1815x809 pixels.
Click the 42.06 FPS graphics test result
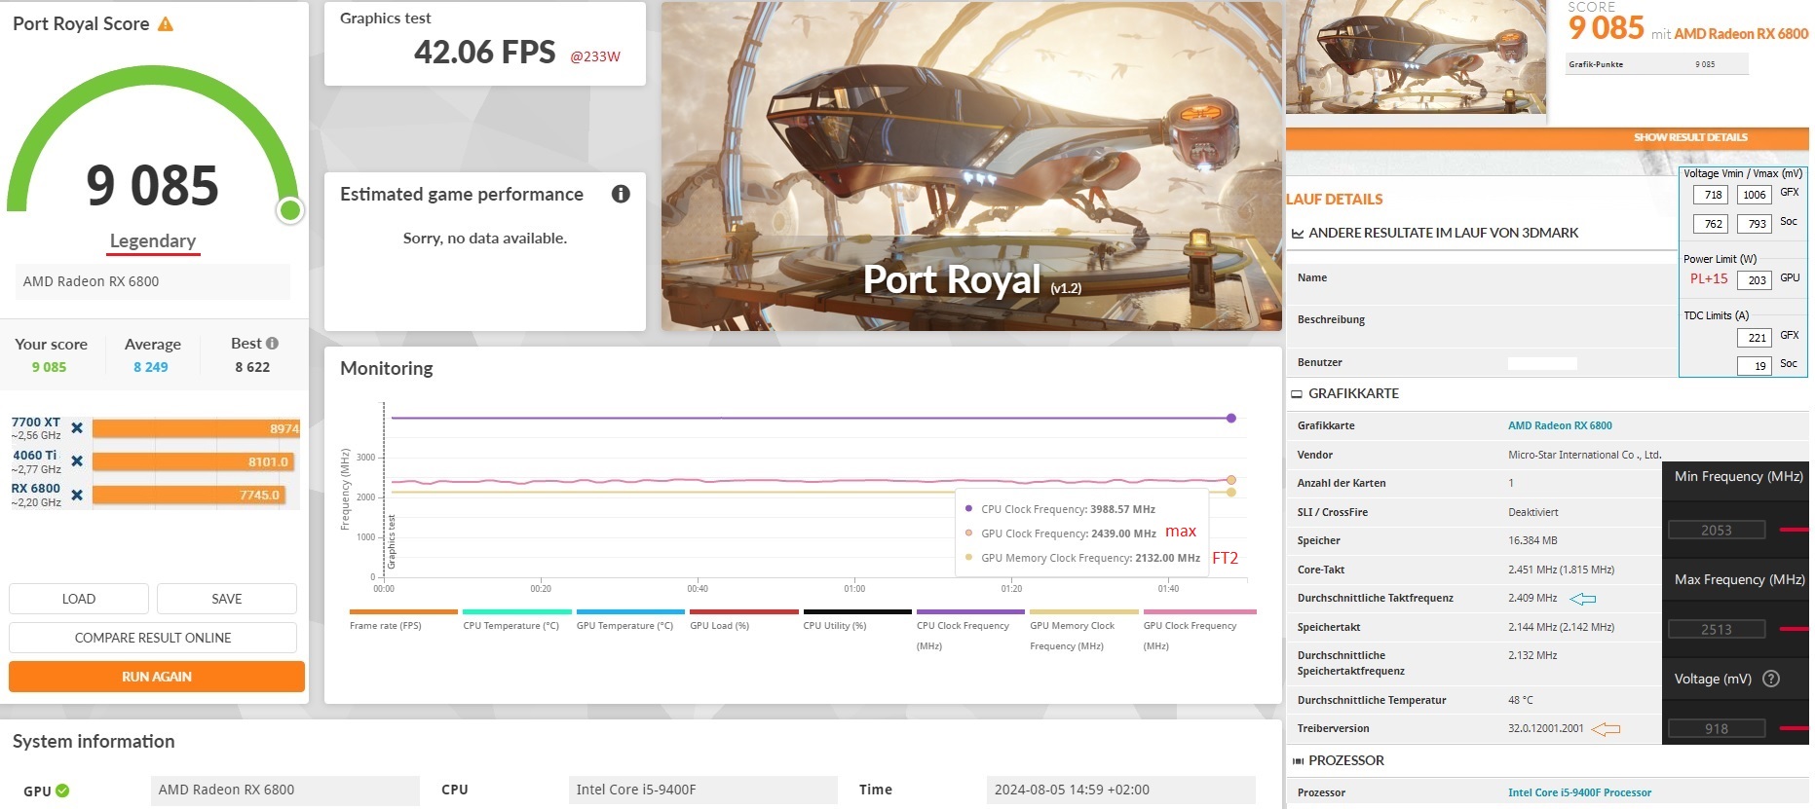(x=485, y=52)
